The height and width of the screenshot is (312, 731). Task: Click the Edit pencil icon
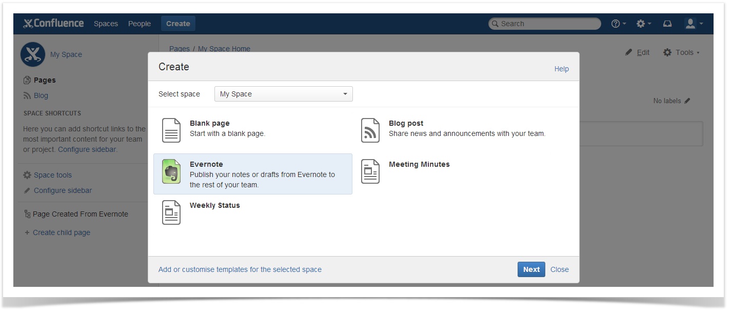click(x=628, y=52)
